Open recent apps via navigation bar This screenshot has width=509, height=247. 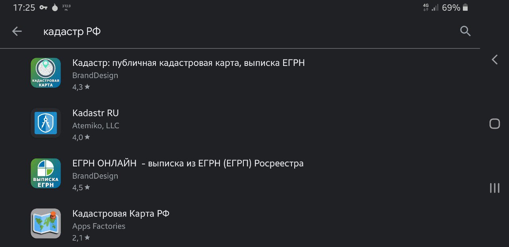pos(495,188)
